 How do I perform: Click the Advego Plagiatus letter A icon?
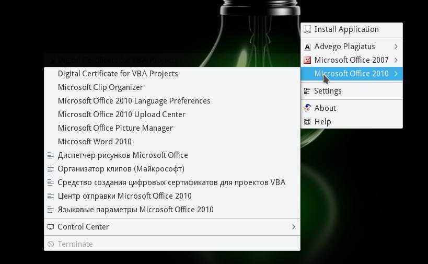[307, 47]
